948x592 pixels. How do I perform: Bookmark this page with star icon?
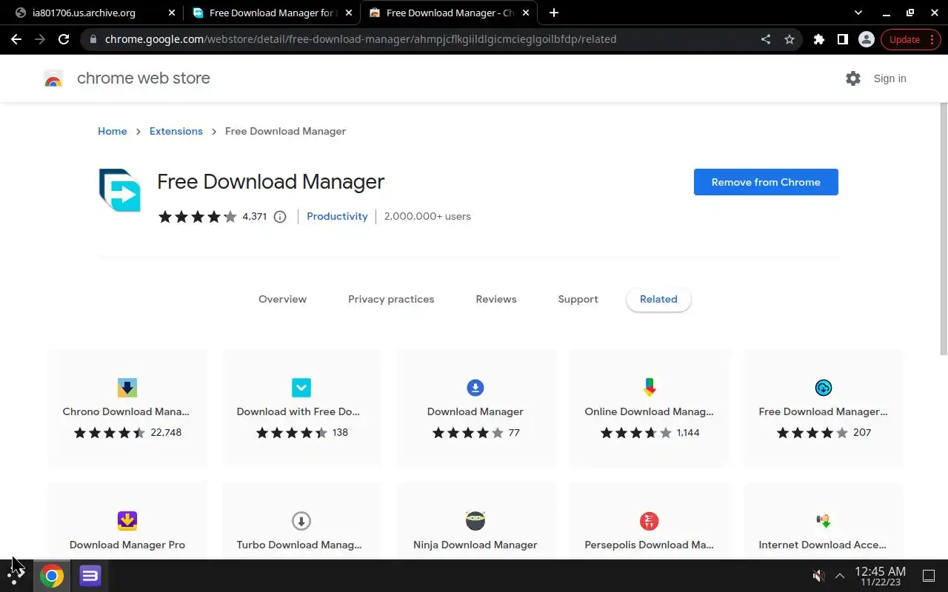click(790, 39)
